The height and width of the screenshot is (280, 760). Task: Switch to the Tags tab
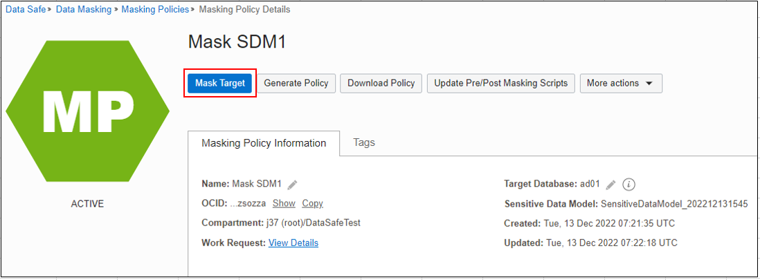coord(364,142)
